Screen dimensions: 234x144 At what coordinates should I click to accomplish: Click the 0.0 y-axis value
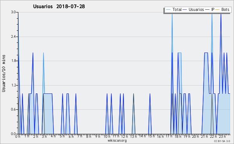pyautogui.click(x=14, y=134)
